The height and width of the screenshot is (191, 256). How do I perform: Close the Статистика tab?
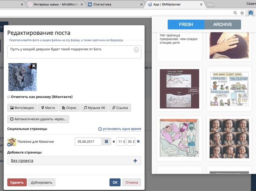[142, 5]
